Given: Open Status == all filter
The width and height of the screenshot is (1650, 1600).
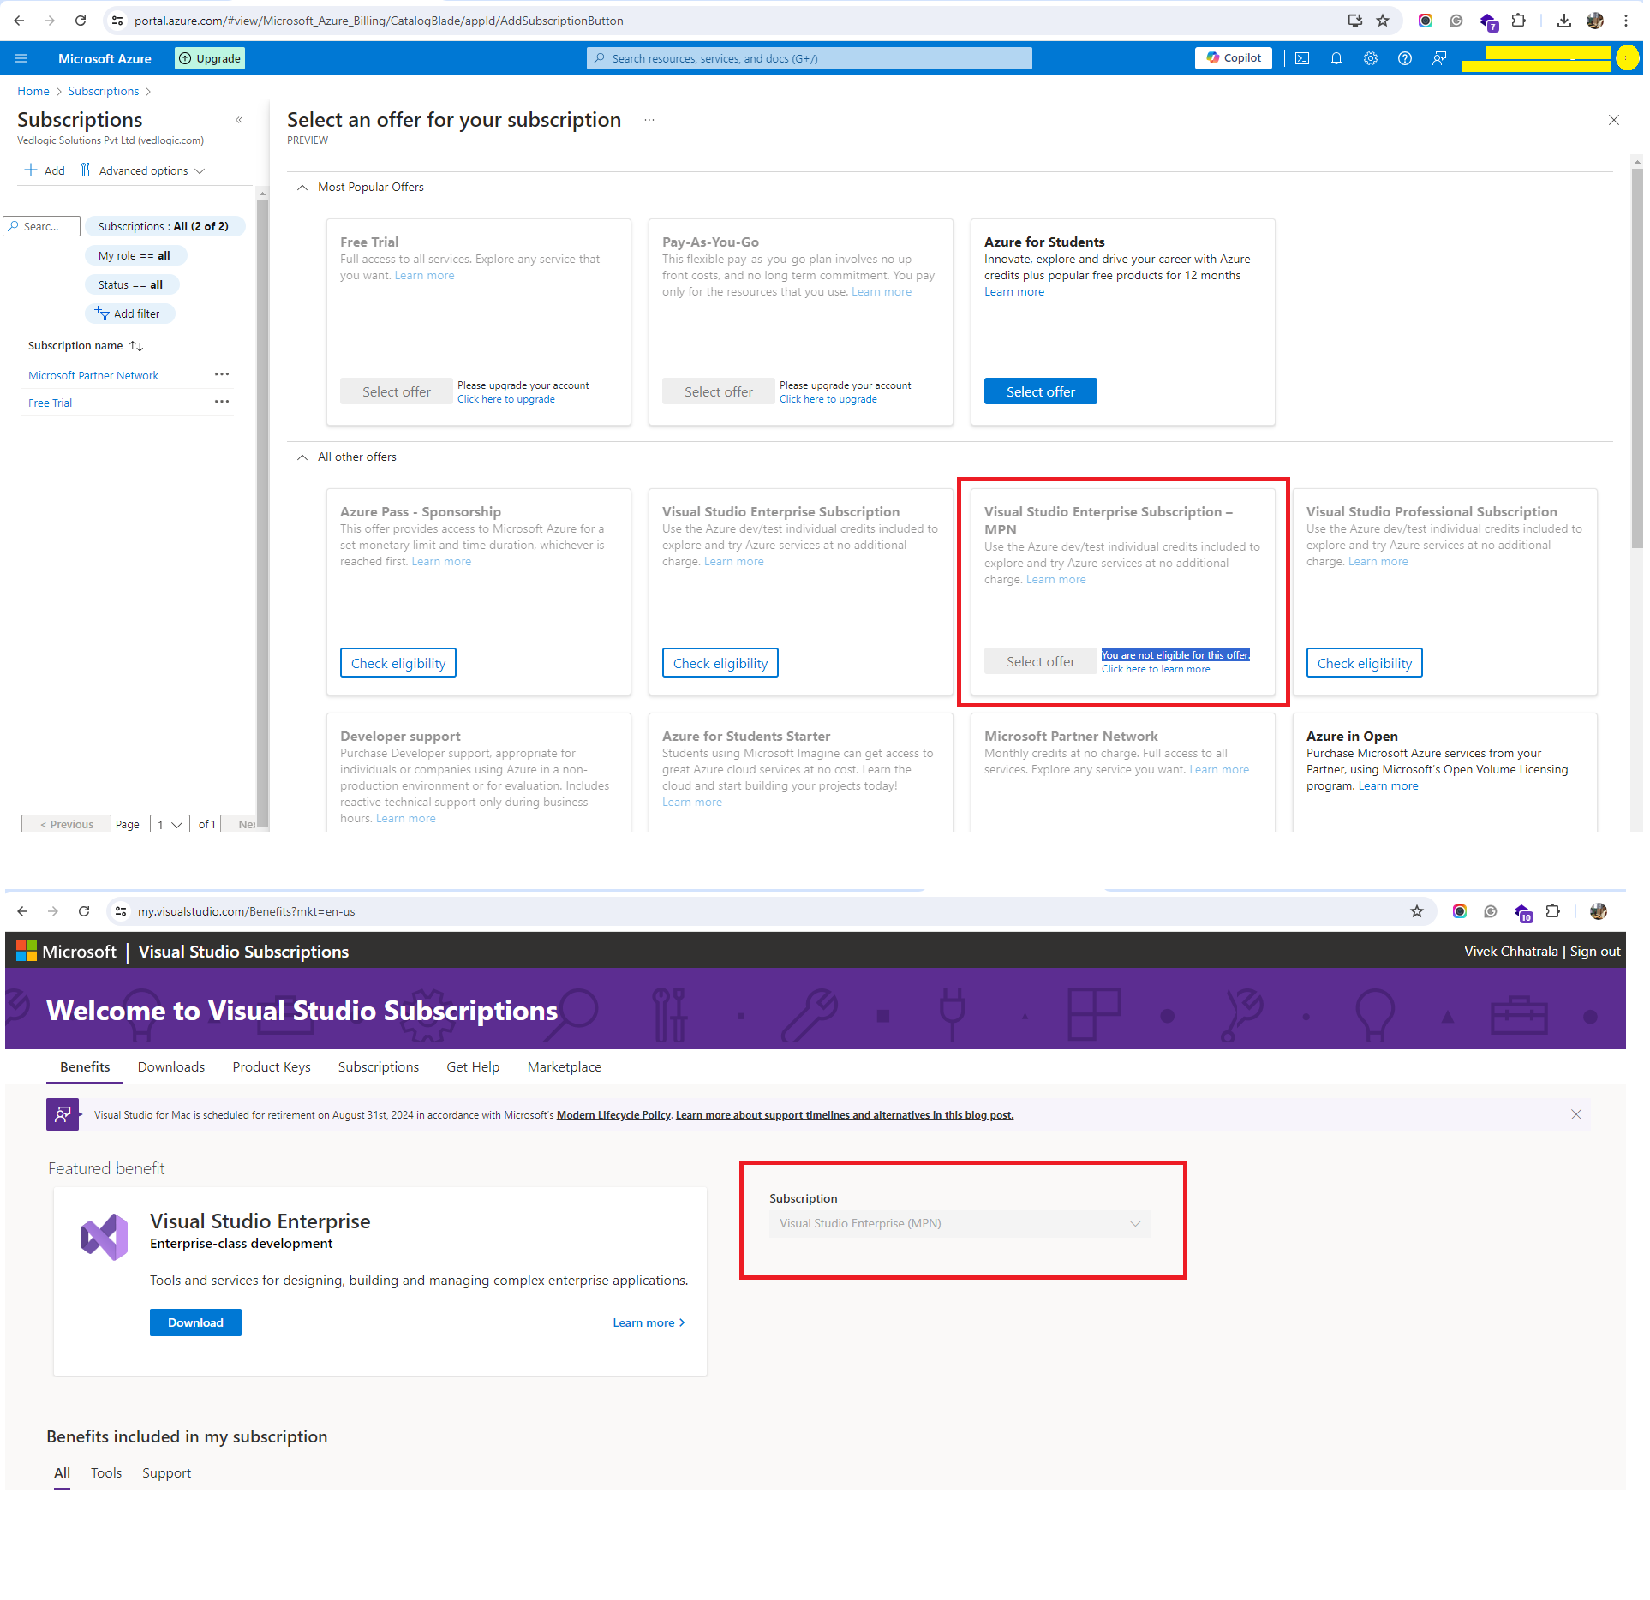Looking at the screenshot, I should [132, 284].
